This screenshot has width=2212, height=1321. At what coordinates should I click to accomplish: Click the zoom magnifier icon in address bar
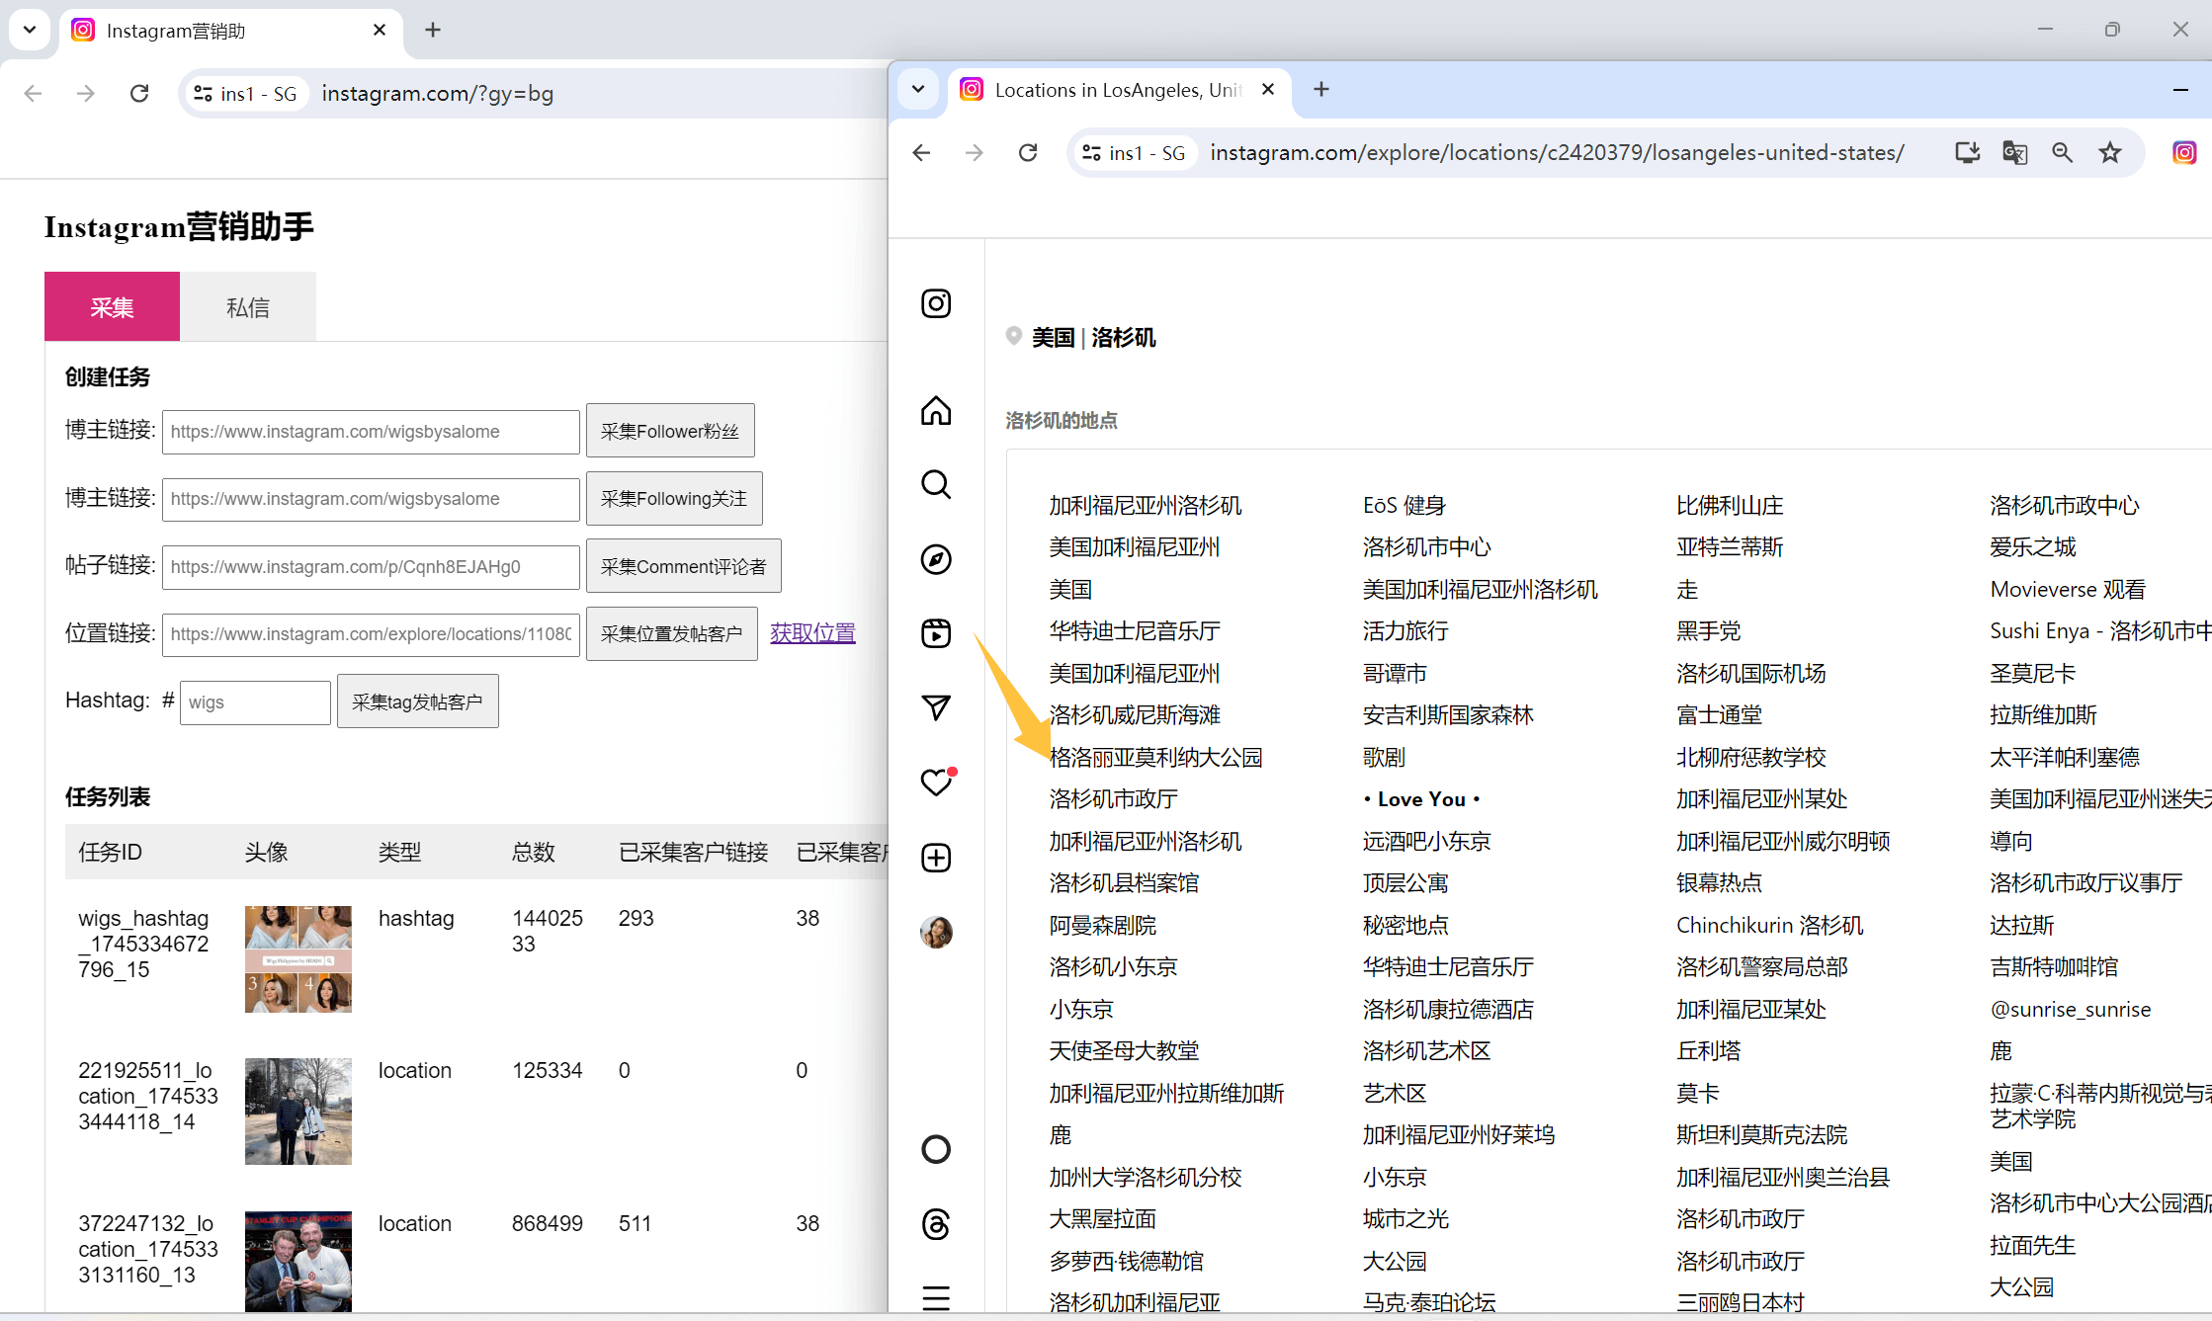(x=2062, y=152)
